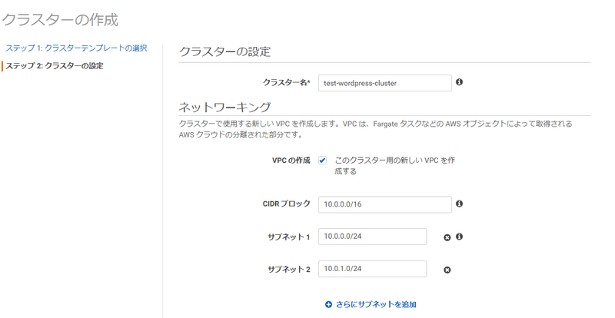The image size is (615, 318).
Task: Focus the サブネット 1 input field
Action: coord(372,237)
